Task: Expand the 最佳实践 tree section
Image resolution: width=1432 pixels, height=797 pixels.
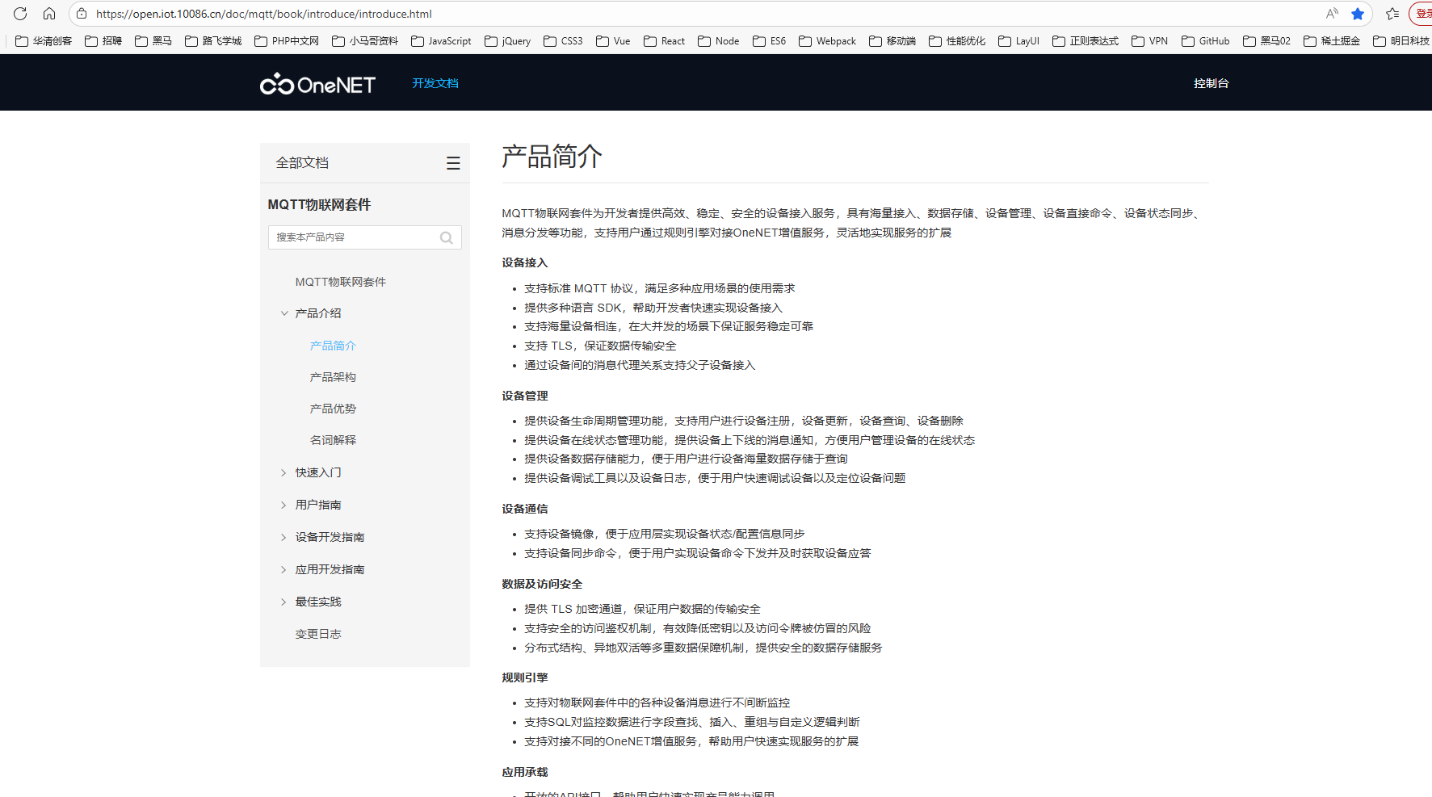Action: click(283, 602)
